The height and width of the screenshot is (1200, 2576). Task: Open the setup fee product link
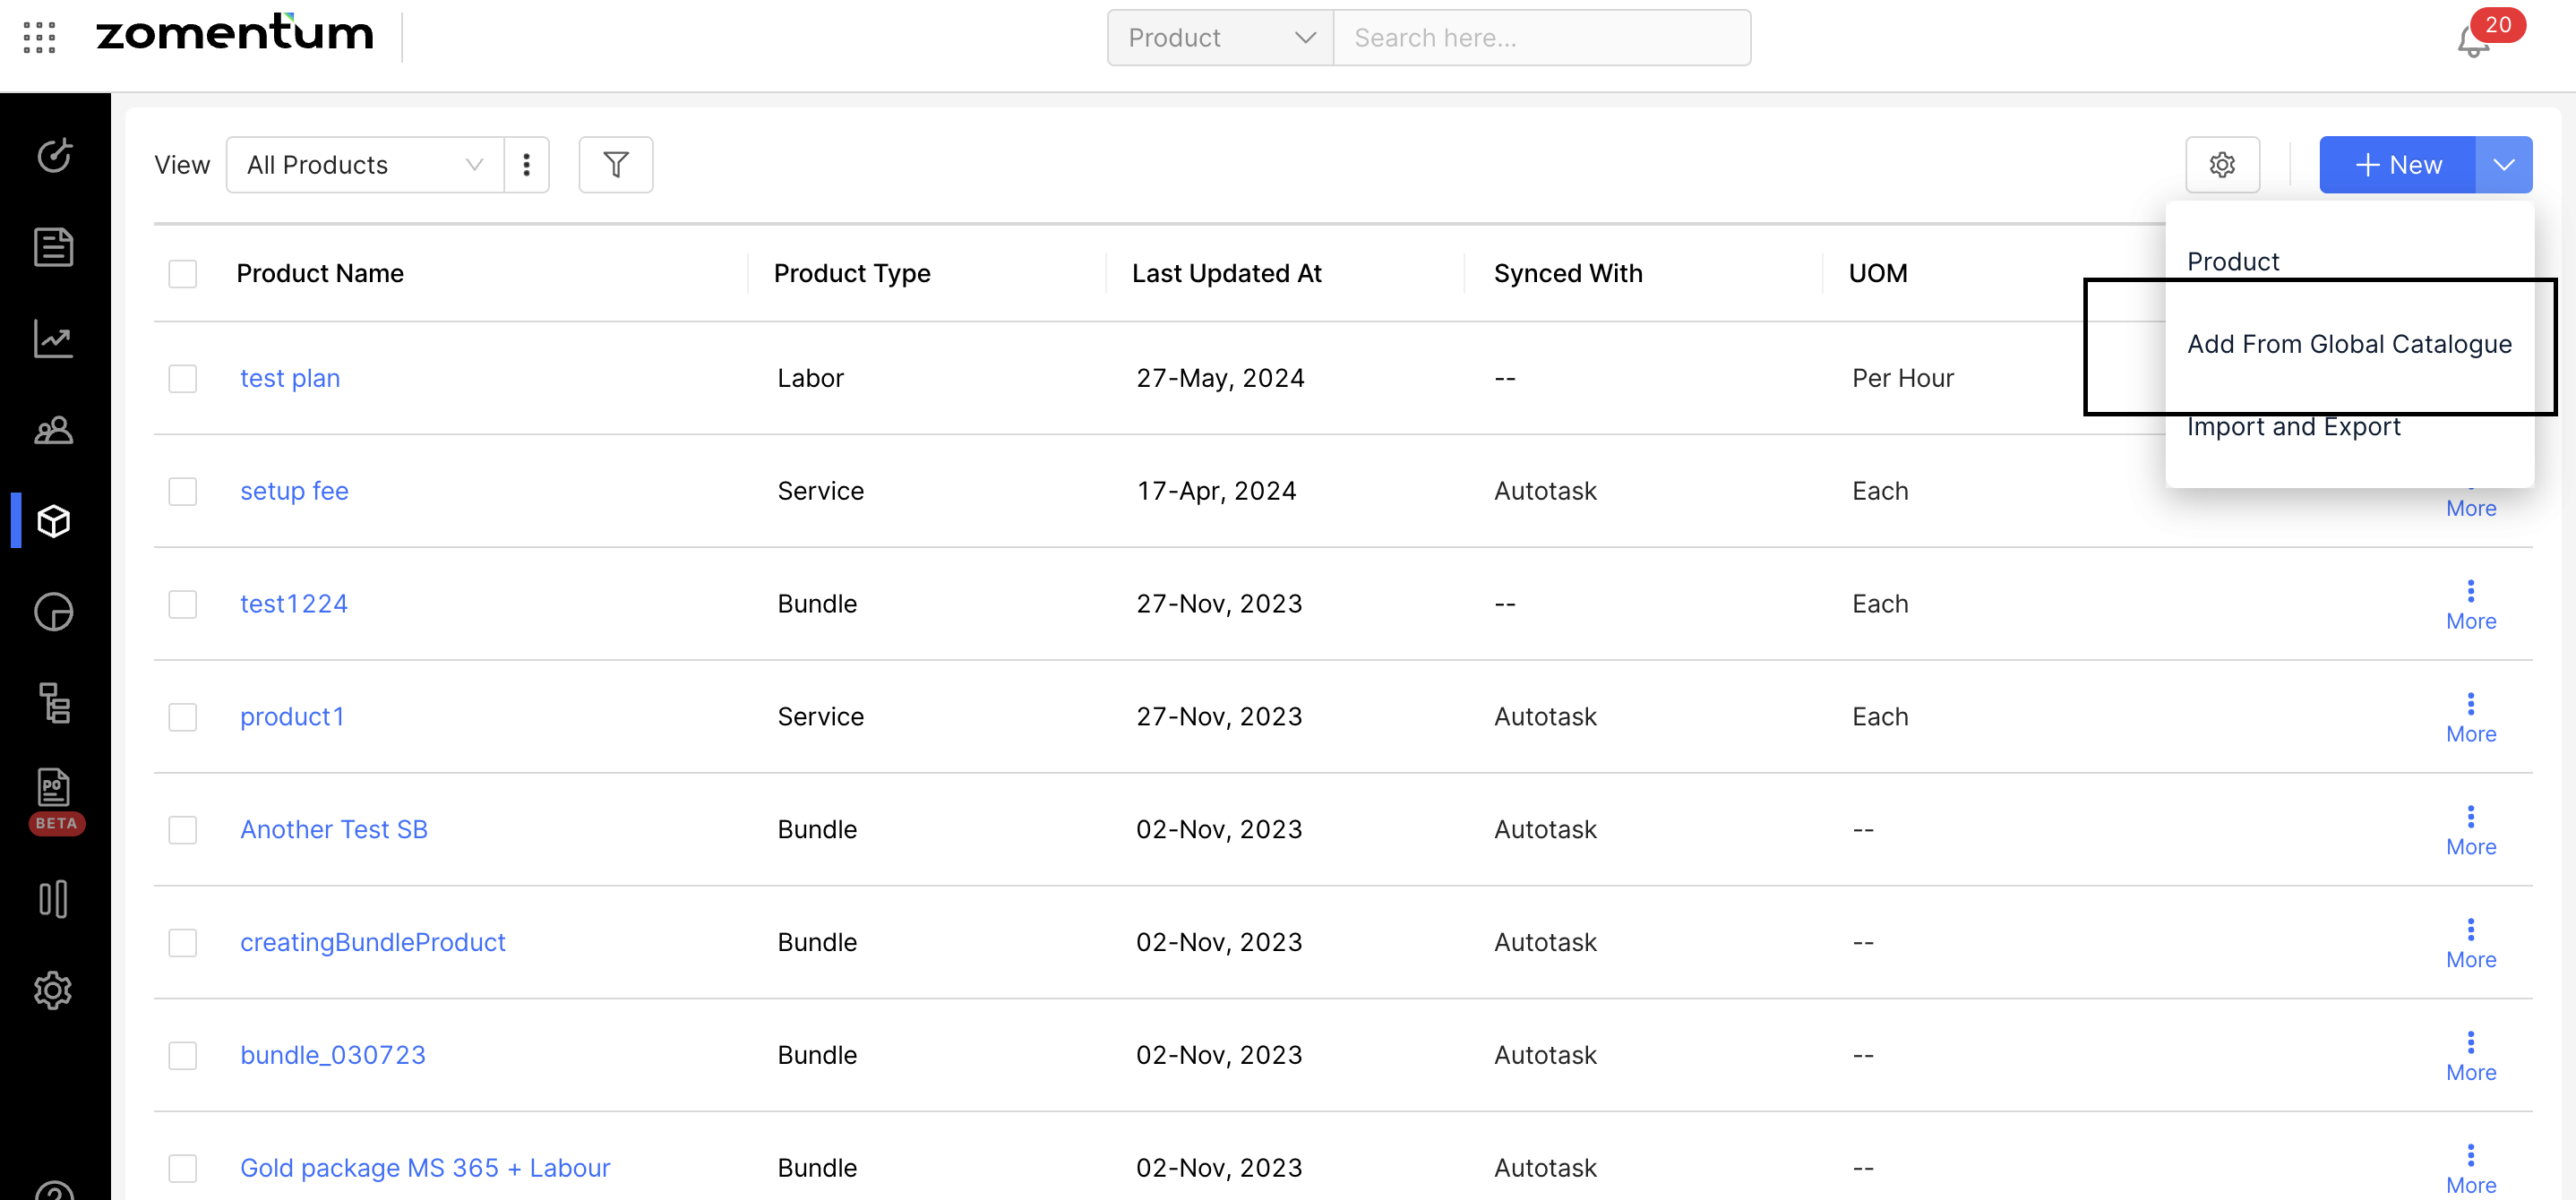coord(294,491)
